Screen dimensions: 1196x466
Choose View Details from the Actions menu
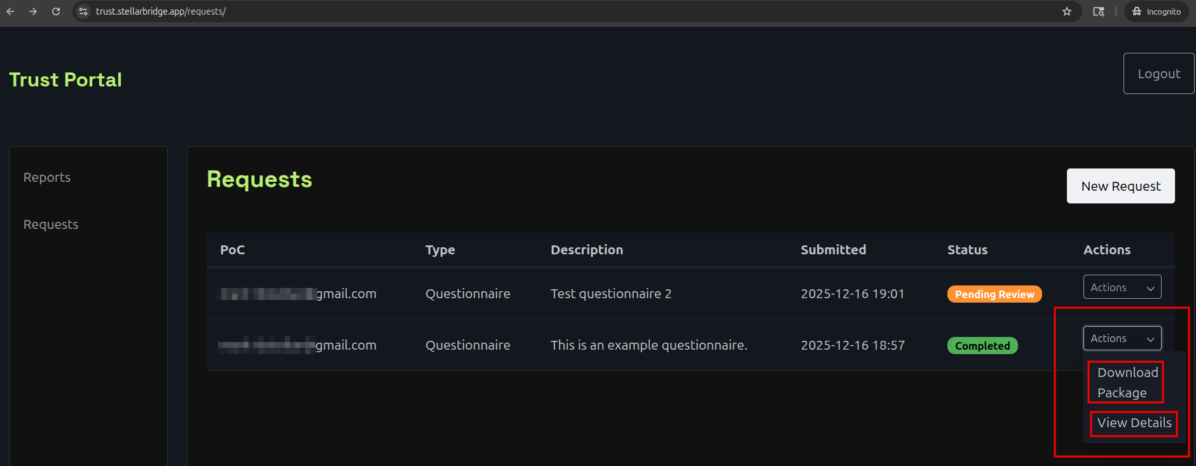pos(1134,423)
